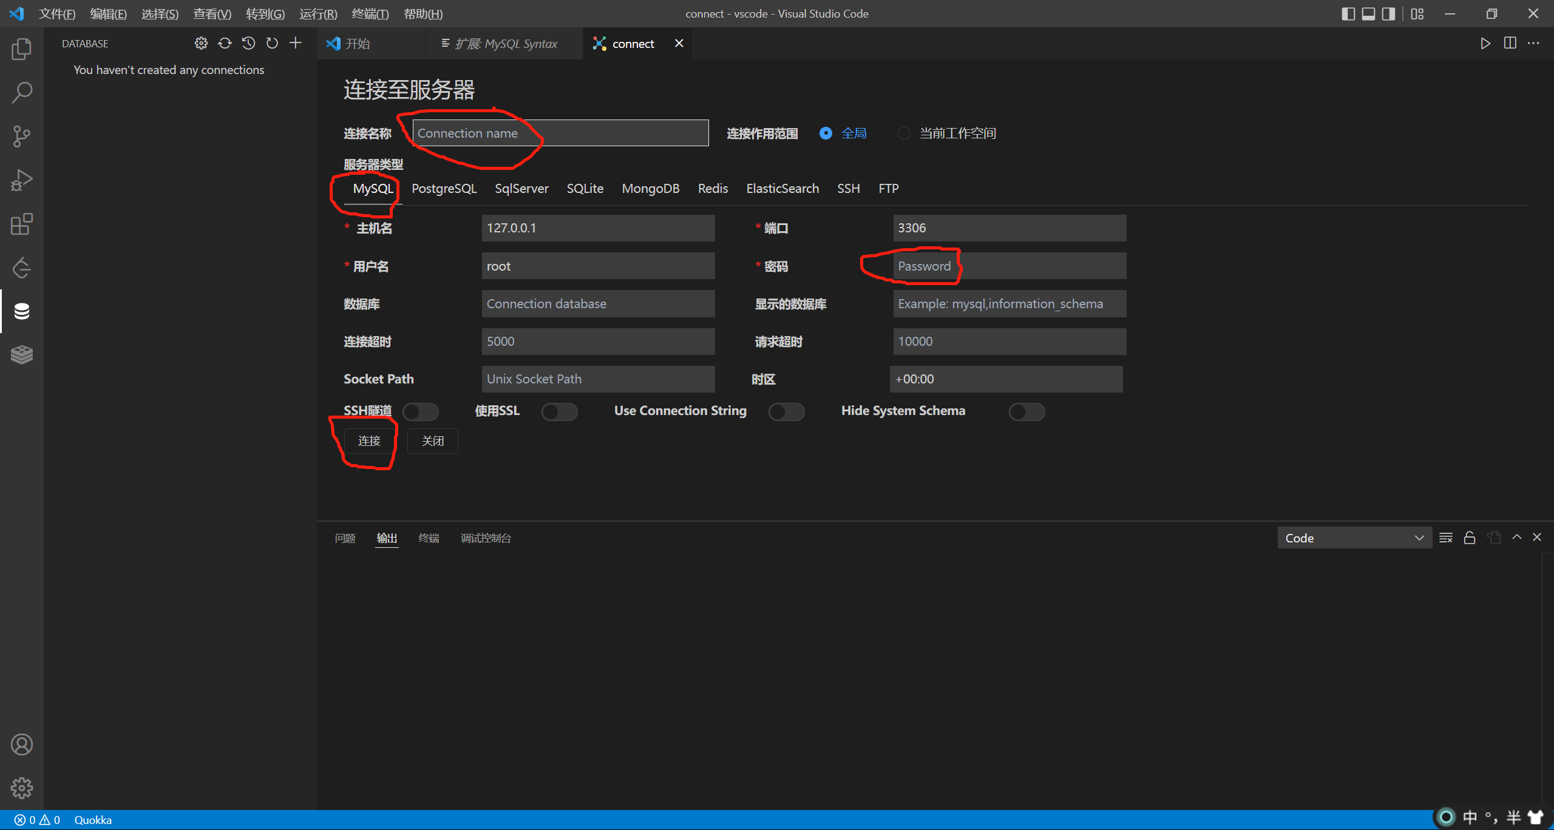Click the history icon in DATABASE header

(x=248, y=43)
